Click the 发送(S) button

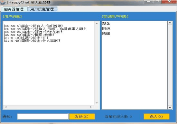point(82,116)
